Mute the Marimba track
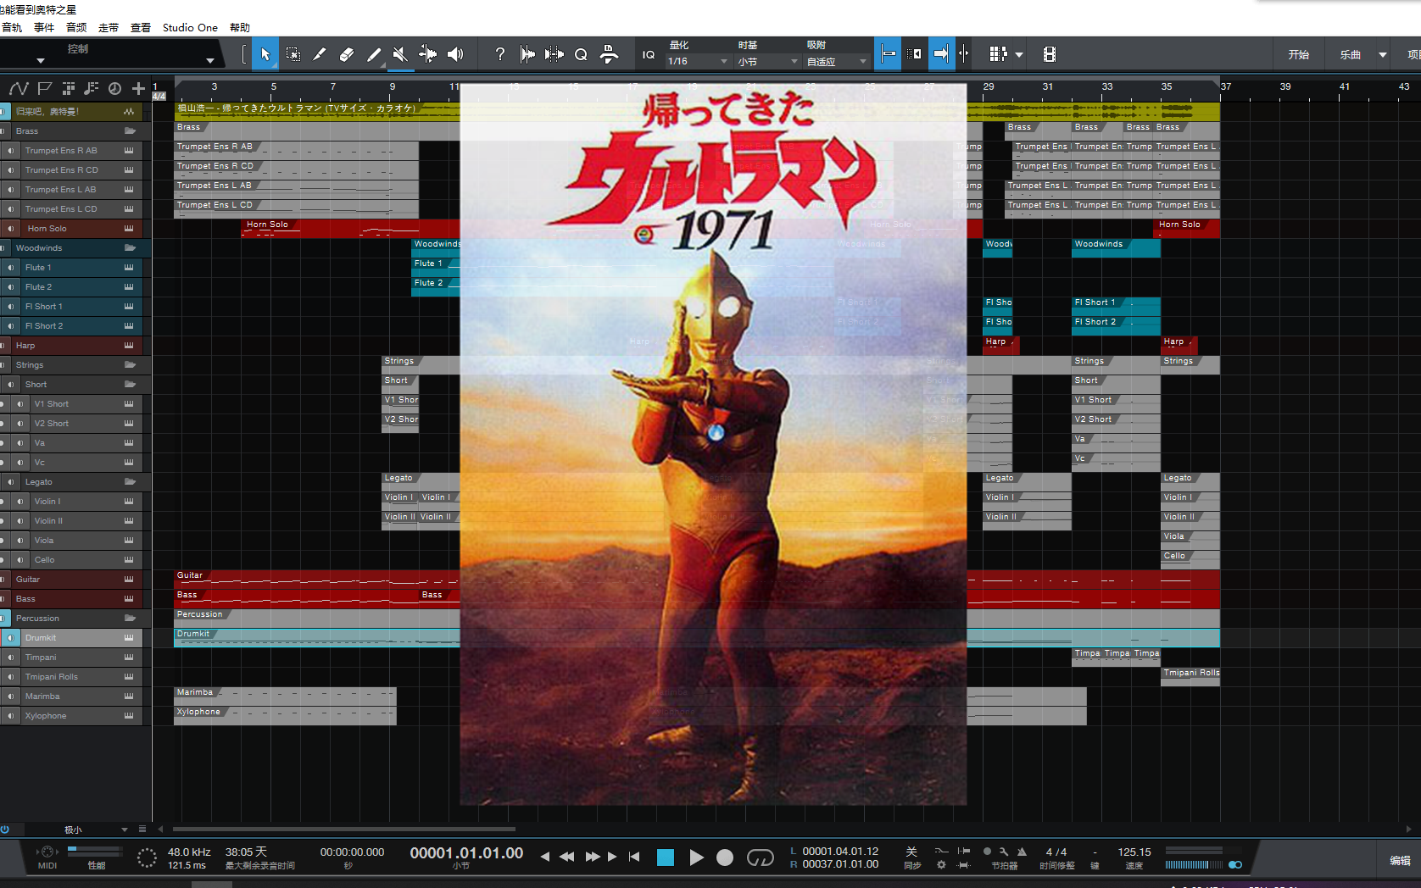Screen dimensions: 1421x888 click(11, 697)
